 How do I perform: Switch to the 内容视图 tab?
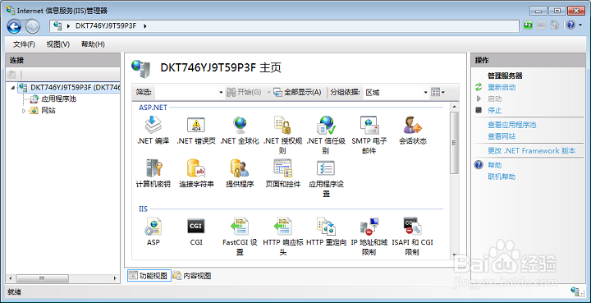pos(192,276)
